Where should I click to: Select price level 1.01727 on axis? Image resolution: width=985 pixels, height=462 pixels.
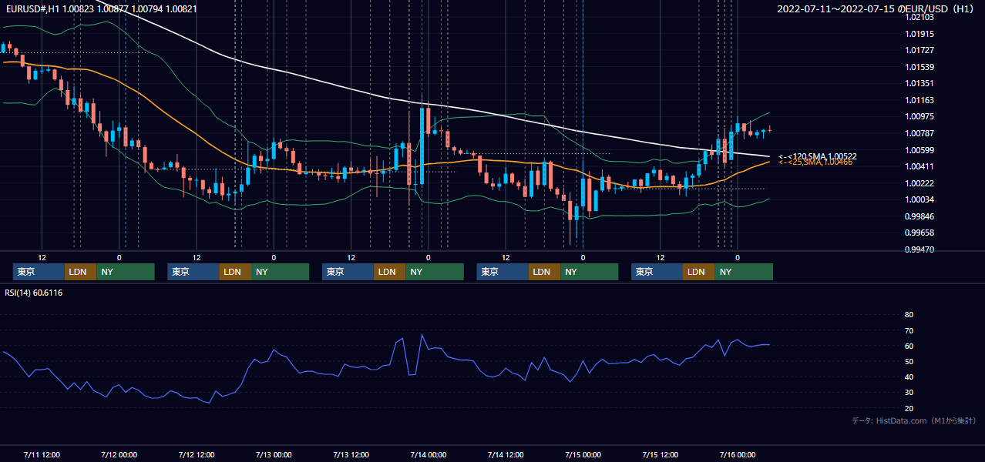coord(919,50)
